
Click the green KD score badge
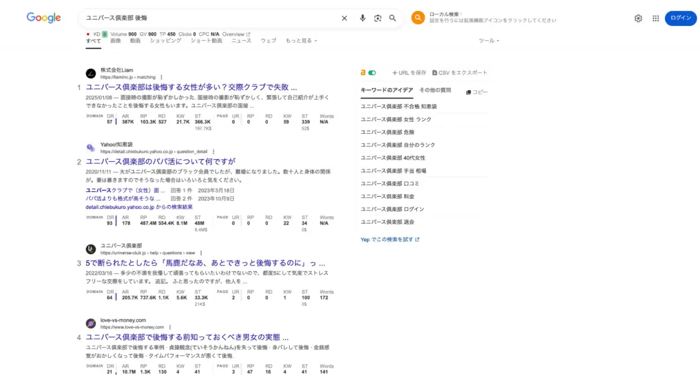(x=105, y=34)
